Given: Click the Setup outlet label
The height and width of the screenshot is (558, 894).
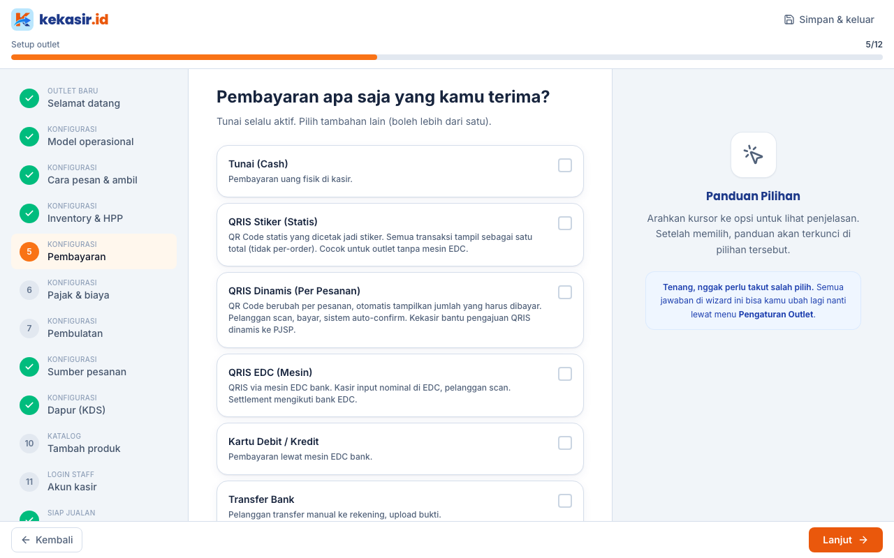Looking at the screenshot, I should pos(36,45).
